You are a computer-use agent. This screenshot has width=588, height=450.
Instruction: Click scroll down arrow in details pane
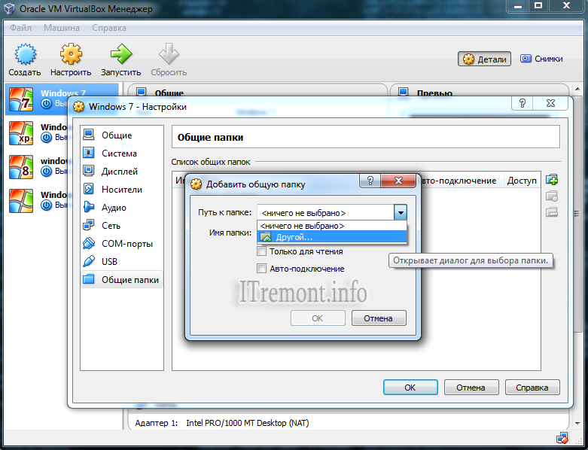(577, 423)
